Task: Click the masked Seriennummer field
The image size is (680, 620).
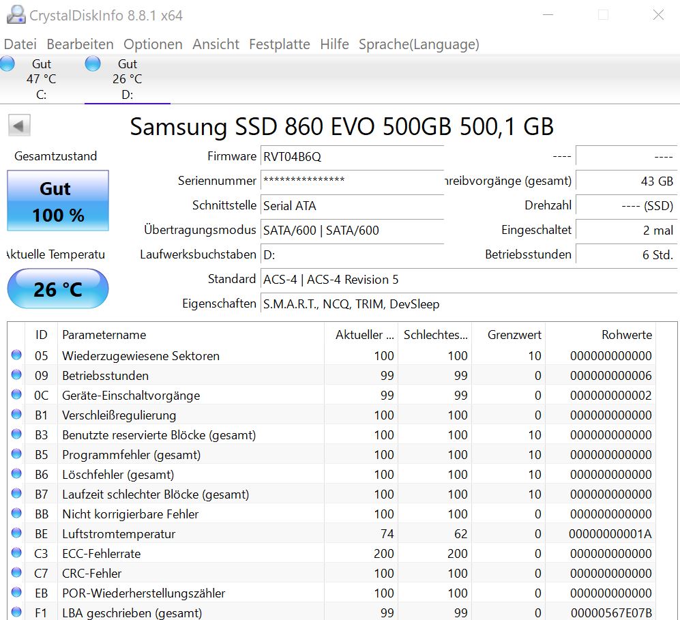Action: click(352, 180)
